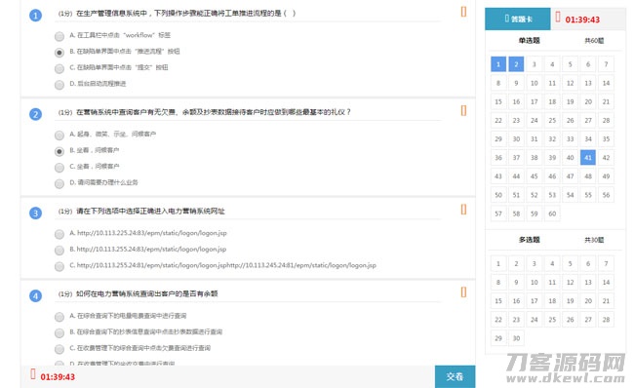Click question 4's title about 客户是否有余额
Screen dimensions: 634x388
point(146,293)
